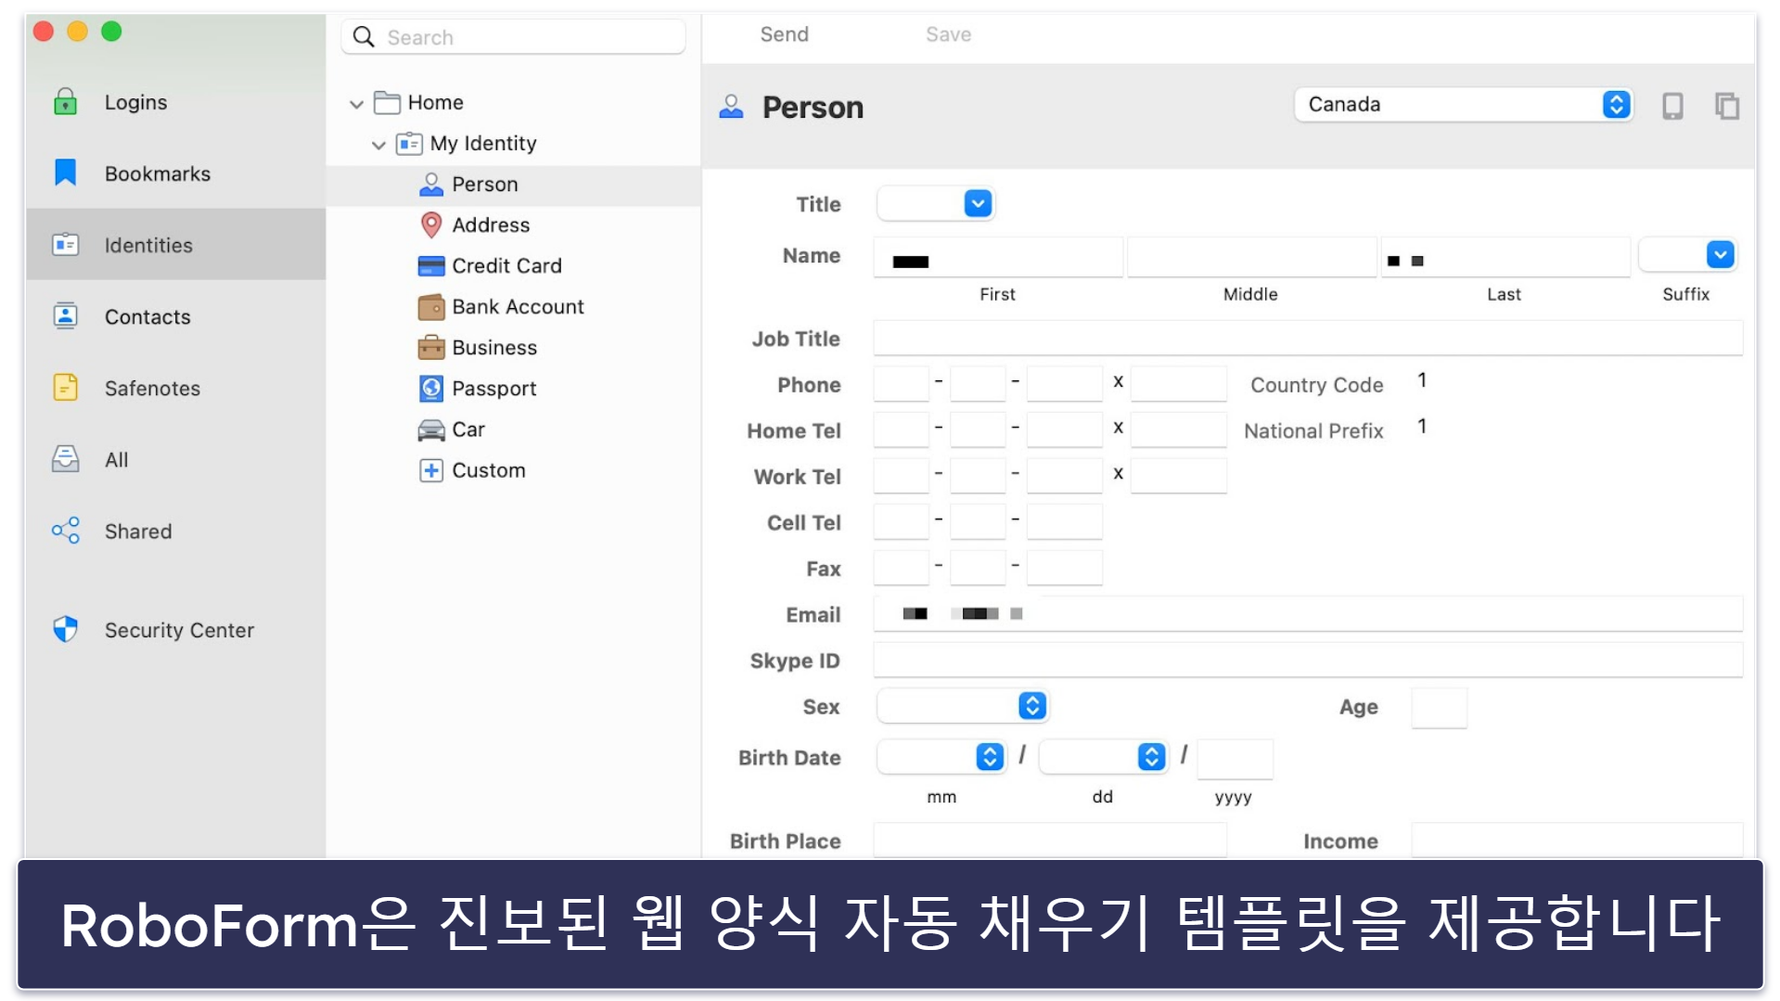This screenshot has height=1001, width=1780.
Task: Select the Passport tree item
Action: point(514,389)
